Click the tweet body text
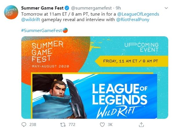The height and width of the screenshot is (132, 180). (x=69, y=14)
